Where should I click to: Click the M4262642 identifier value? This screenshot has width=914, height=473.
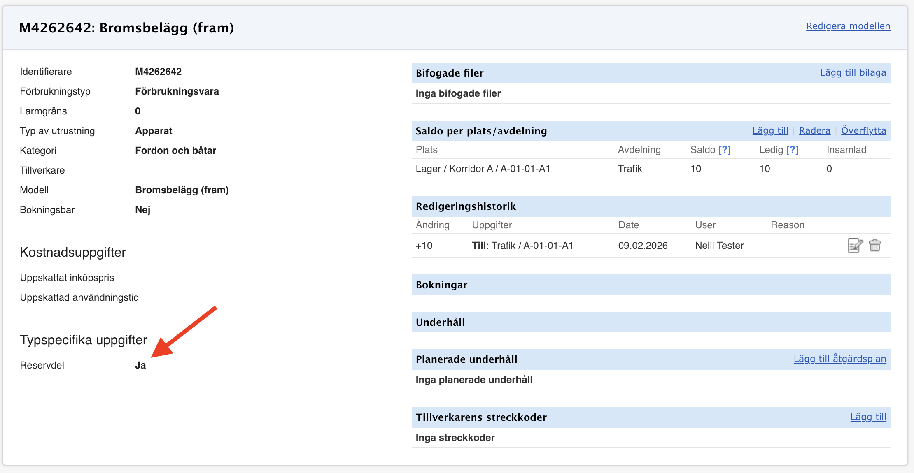pos(158,72)
